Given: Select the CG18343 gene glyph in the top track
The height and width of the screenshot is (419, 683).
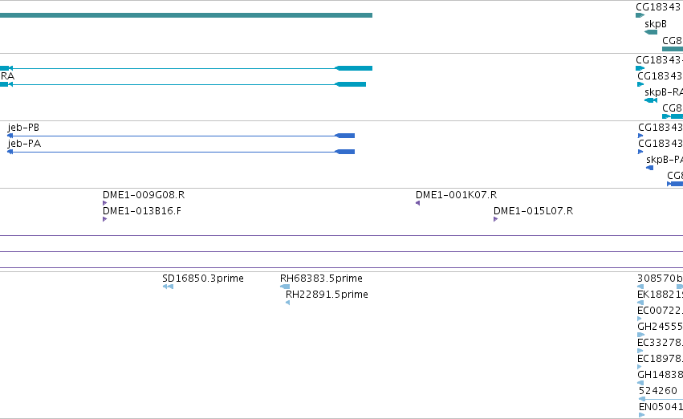Looking at the screenshot, I should point(640,16).
